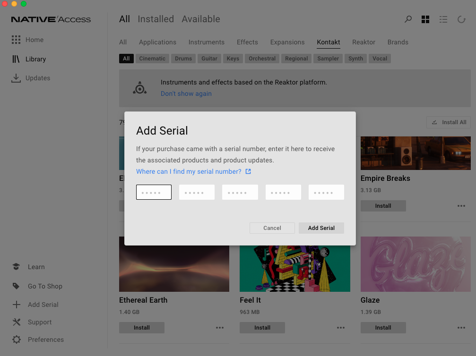
Task: Toggle the Sampler filter chip
Action: (328, 59)
